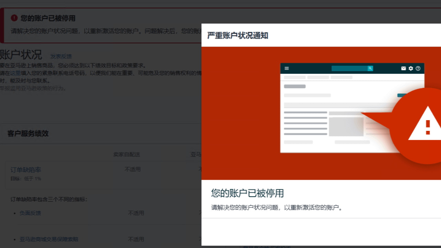
Task: Click 不适用 in the 亚马逊商城交易保障索赔 row
Action: (136, 239)
